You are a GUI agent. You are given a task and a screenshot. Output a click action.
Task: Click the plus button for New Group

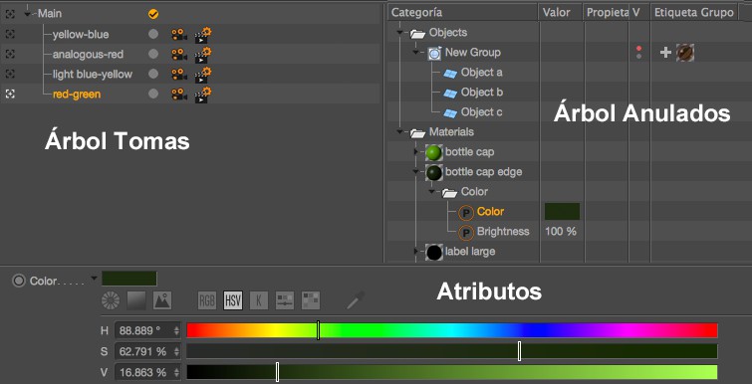[665, 53]
